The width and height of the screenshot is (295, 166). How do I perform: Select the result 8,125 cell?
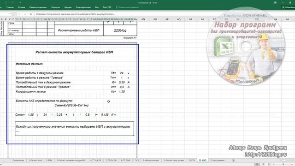[105, 115]
